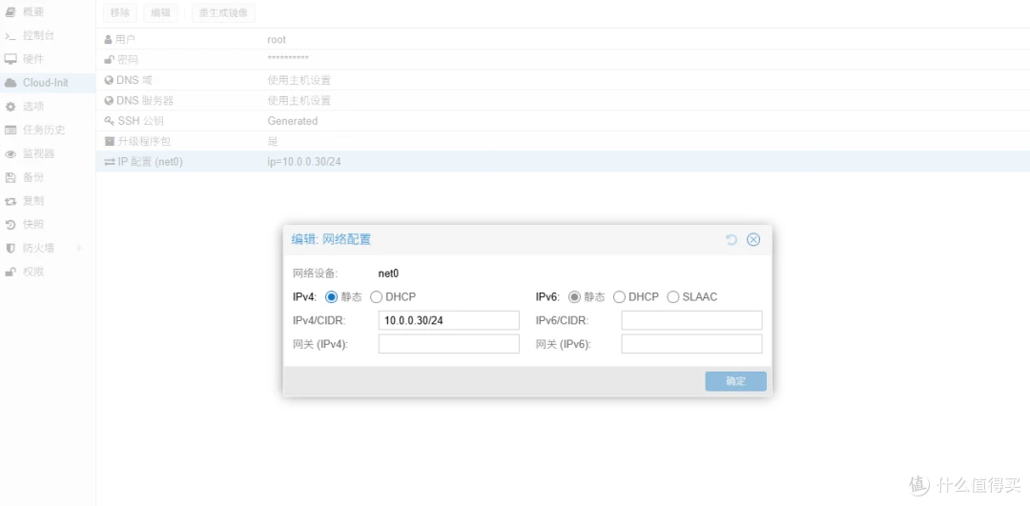The width and height of the screenshot is (1030, 506).
Task: Click the book icon beside 概要
Action: tap(10, 11)
